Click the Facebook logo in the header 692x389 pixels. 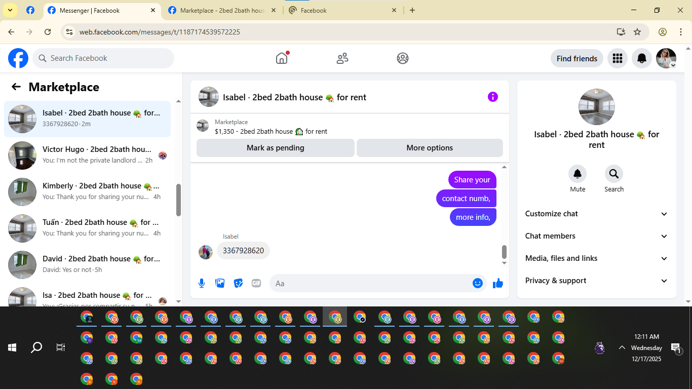click(x=18, y=58)
